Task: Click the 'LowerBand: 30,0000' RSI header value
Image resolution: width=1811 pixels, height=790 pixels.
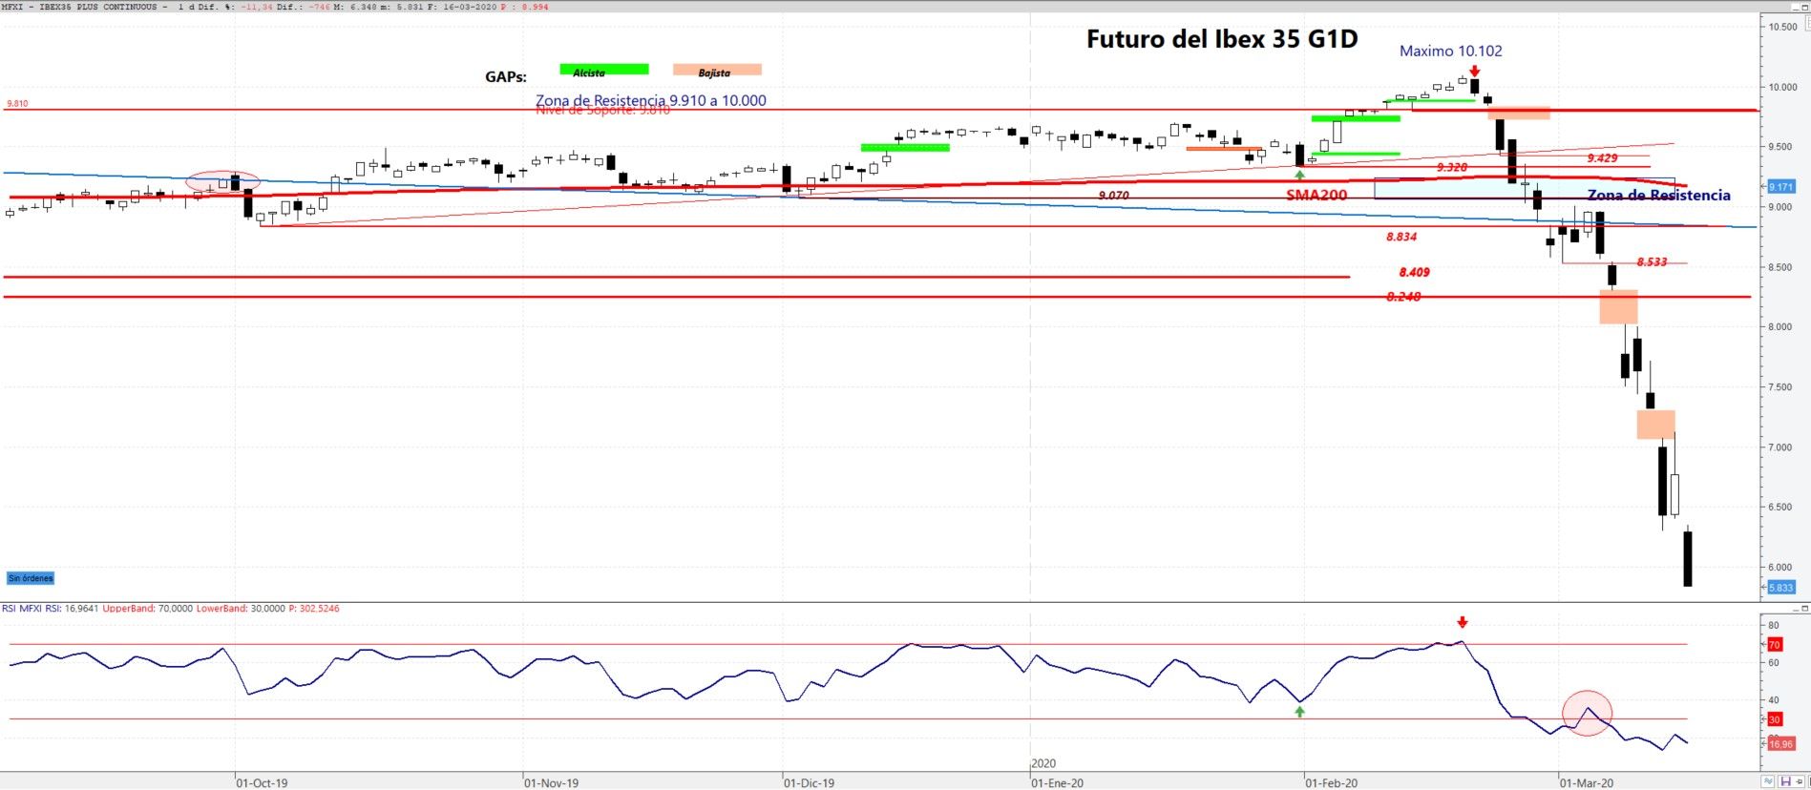Action: (241, 609)
